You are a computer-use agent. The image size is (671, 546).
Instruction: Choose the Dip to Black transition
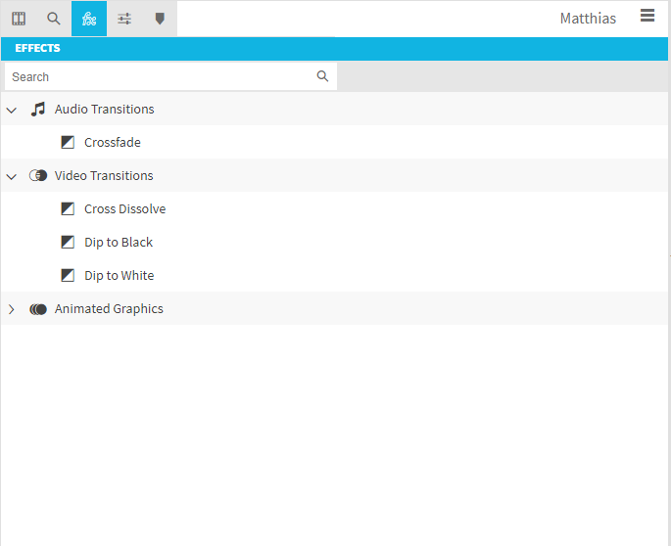point(119,243)
